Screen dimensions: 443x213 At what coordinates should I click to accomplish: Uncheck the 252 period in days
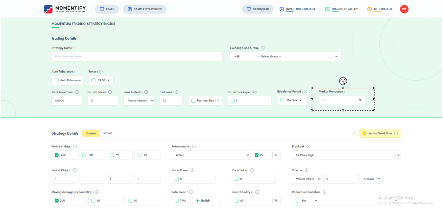pos(56,155)
